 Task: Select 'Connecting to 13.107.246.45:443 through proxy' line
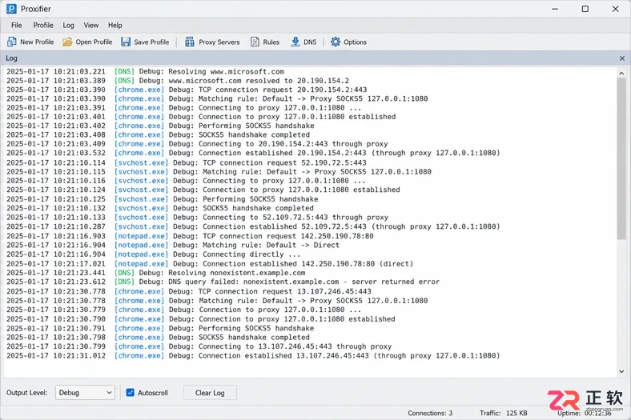(199, 346)
